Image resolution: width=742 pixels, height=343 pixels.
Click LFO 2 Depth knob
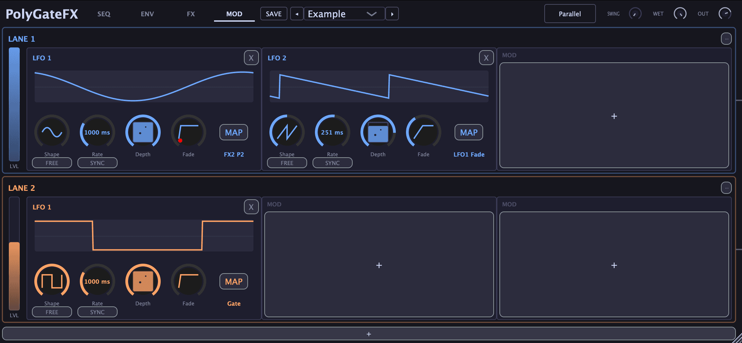(x=378, y=132)
